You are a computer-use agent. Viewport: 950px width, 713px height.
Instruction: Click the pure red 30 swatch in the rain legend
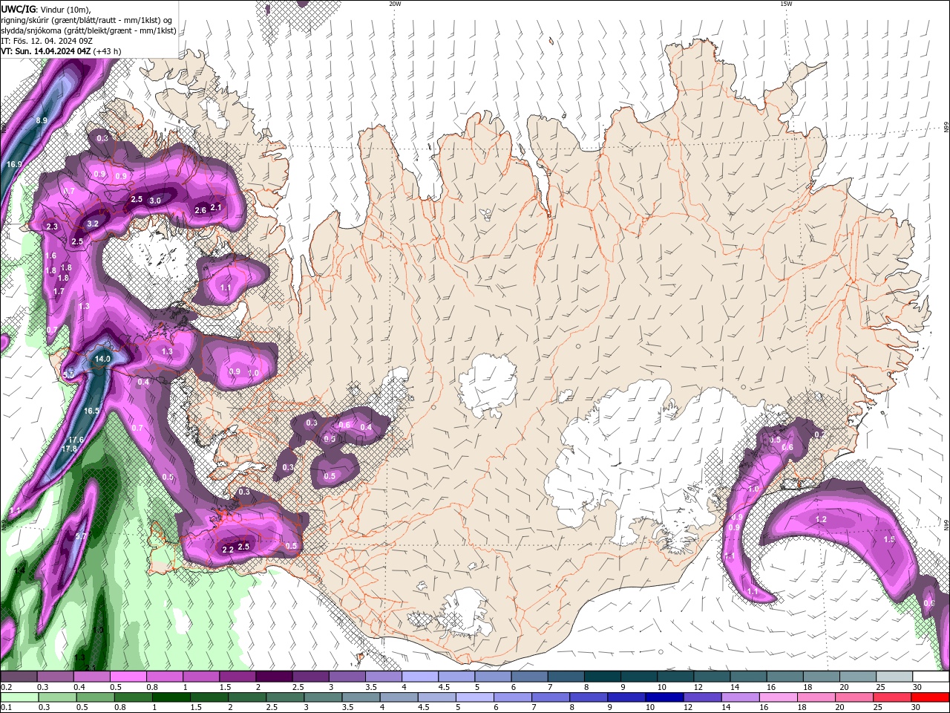pos(930,697)
